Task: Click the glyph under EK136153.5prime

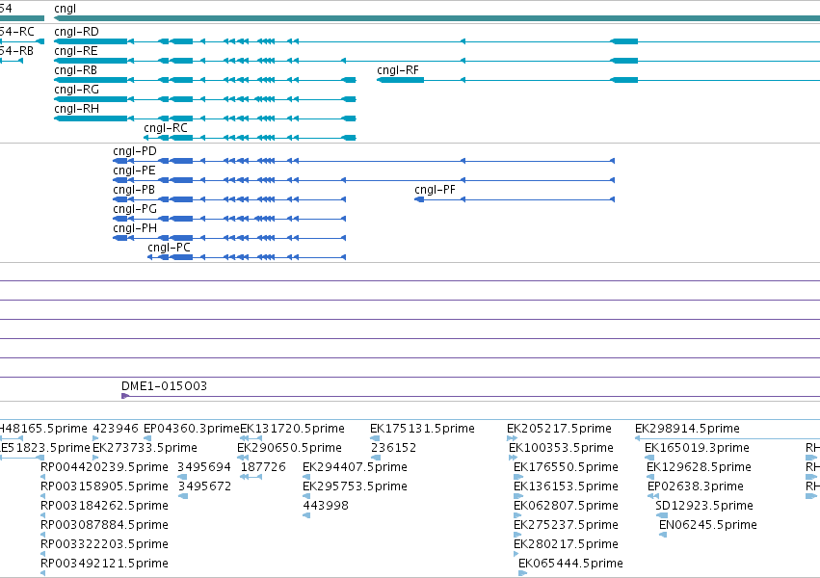Action: (x=518, y=496)
